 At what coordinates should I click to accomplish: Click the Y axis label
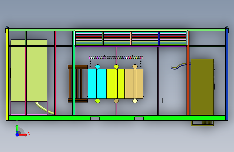17,122
